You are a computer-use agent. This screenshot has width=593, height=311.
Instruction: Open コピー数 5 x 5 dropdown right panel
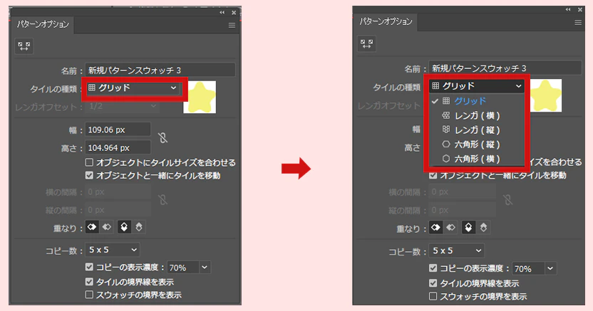(x=456, y=251)
